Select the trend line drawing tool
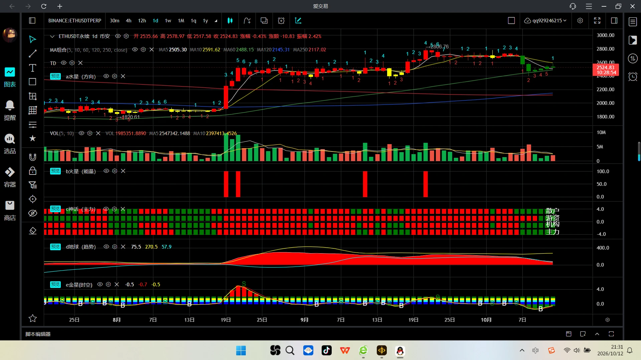 pos(32,54)
